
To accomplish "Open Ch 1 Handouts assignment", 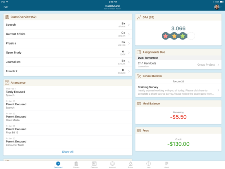I will pos(179,64).
